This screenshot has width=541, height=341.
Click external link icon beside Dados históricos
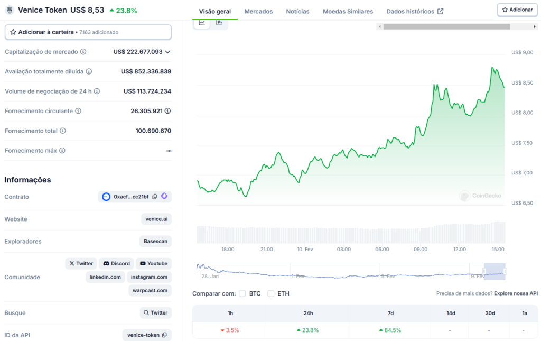coord(440,12)
